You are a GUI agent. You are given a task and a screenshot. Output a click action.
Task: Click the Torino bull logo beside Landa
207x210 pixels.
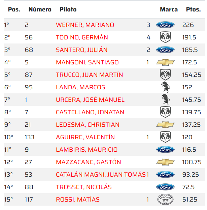tap(165, 87)
